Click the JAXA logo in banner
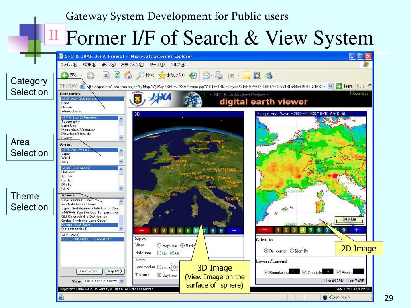 coord(160,98)
